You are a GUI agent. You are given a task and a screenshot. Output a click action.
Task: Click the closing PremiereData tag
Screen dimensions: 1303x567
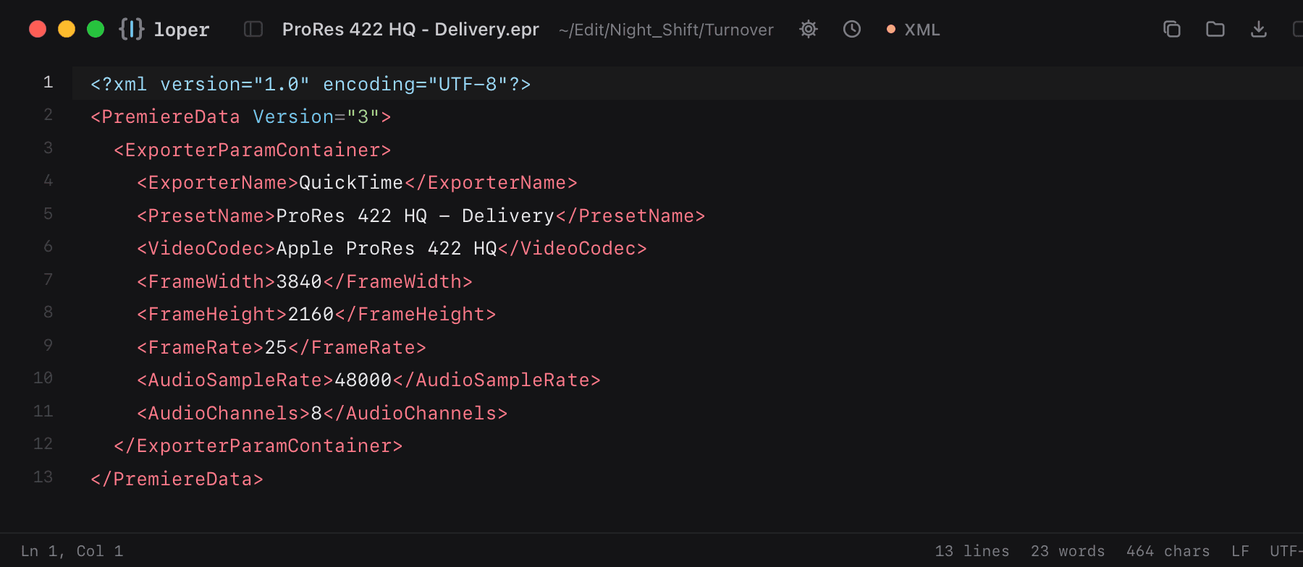tap(177, 479)
